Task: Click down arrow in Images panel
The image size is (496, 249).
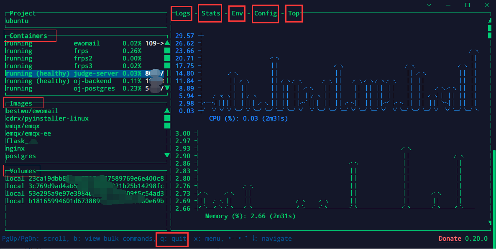Action: coord(167,156)
